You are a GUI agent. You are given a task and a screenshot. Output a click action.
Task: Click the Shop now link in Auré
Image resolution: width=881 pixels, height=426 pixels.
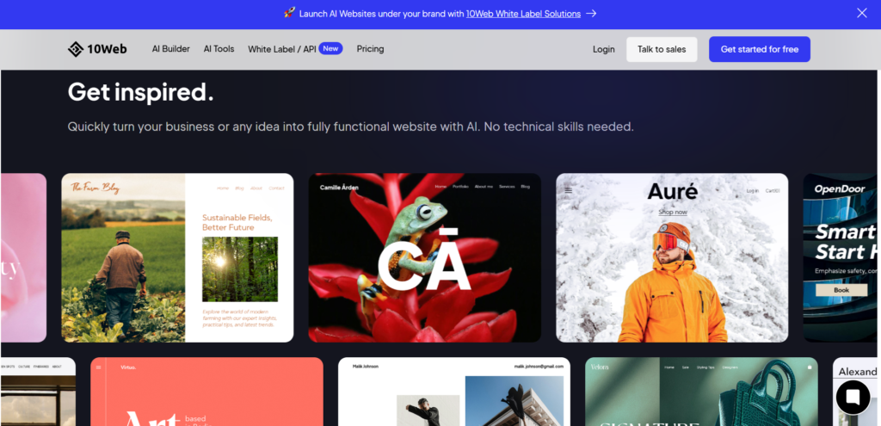[x=673, y=212]
